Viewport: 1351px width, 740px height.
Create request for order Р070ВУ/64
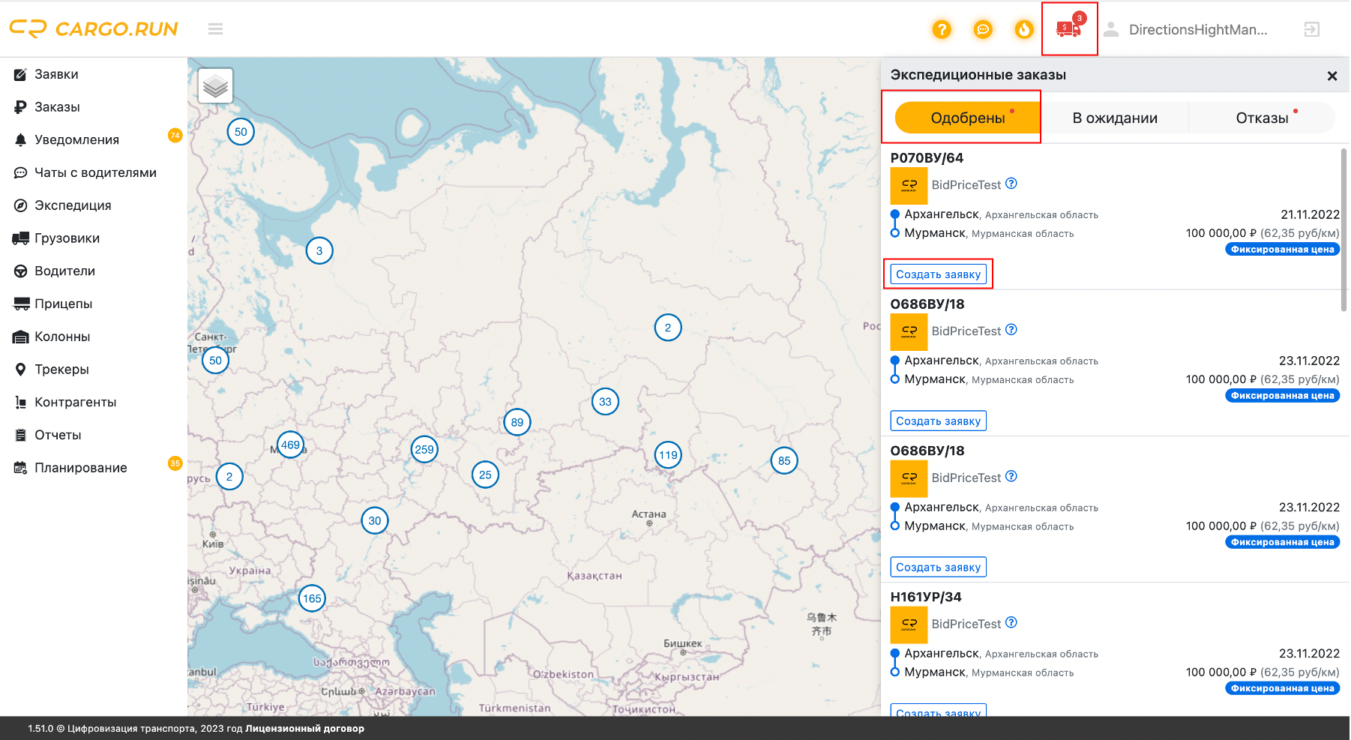coord(938,274)
